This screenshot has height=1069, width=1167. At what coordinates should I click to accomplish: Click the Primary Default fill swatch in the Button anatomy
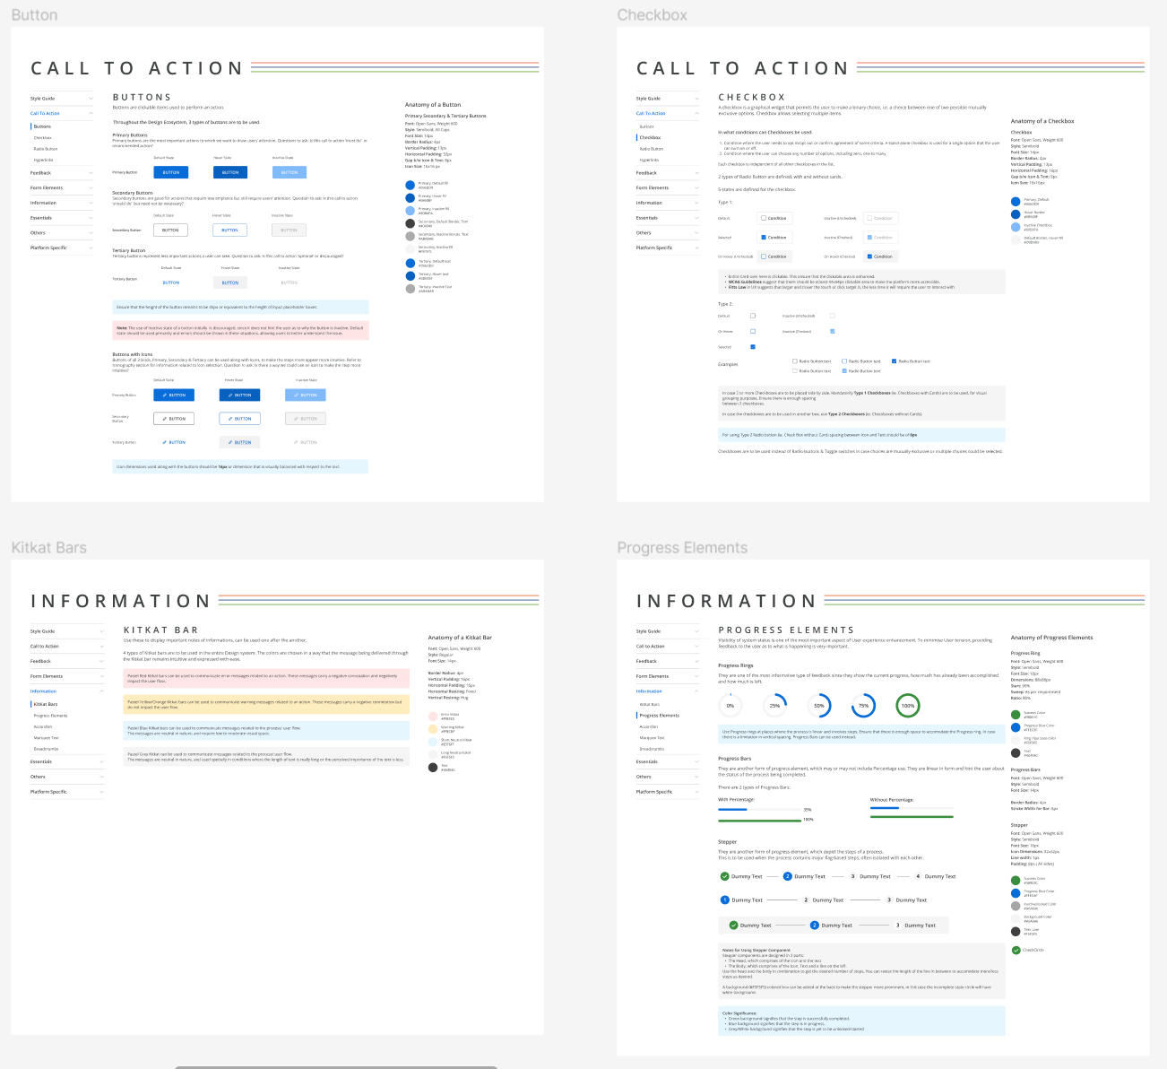pos(411,186)
